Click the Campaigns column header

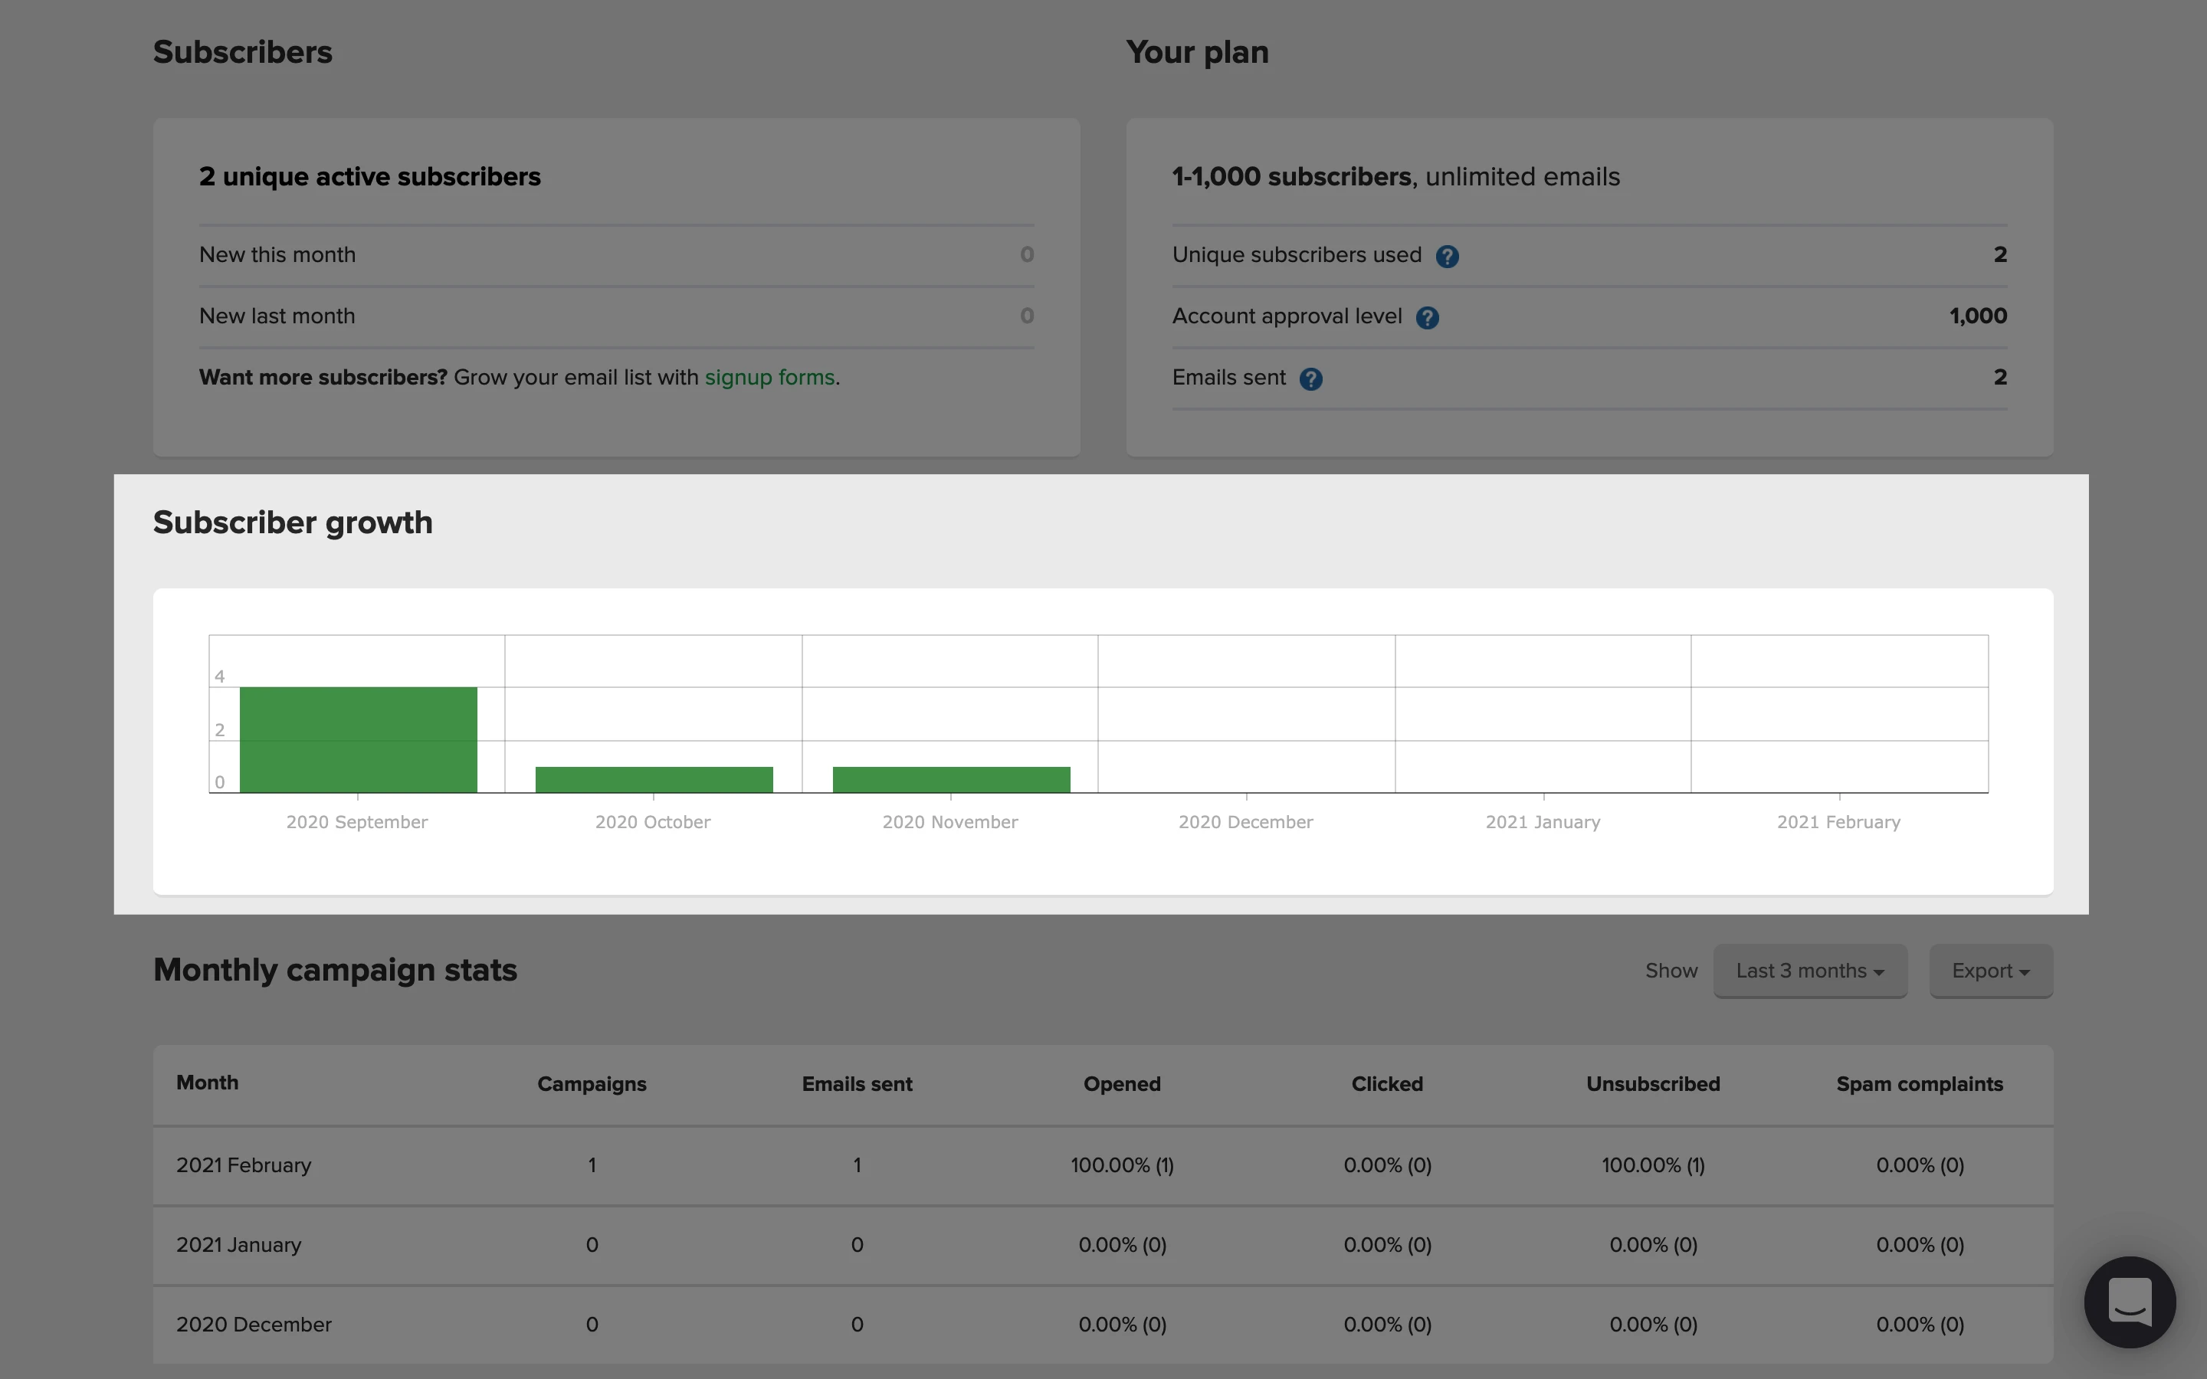(591, 1083)
